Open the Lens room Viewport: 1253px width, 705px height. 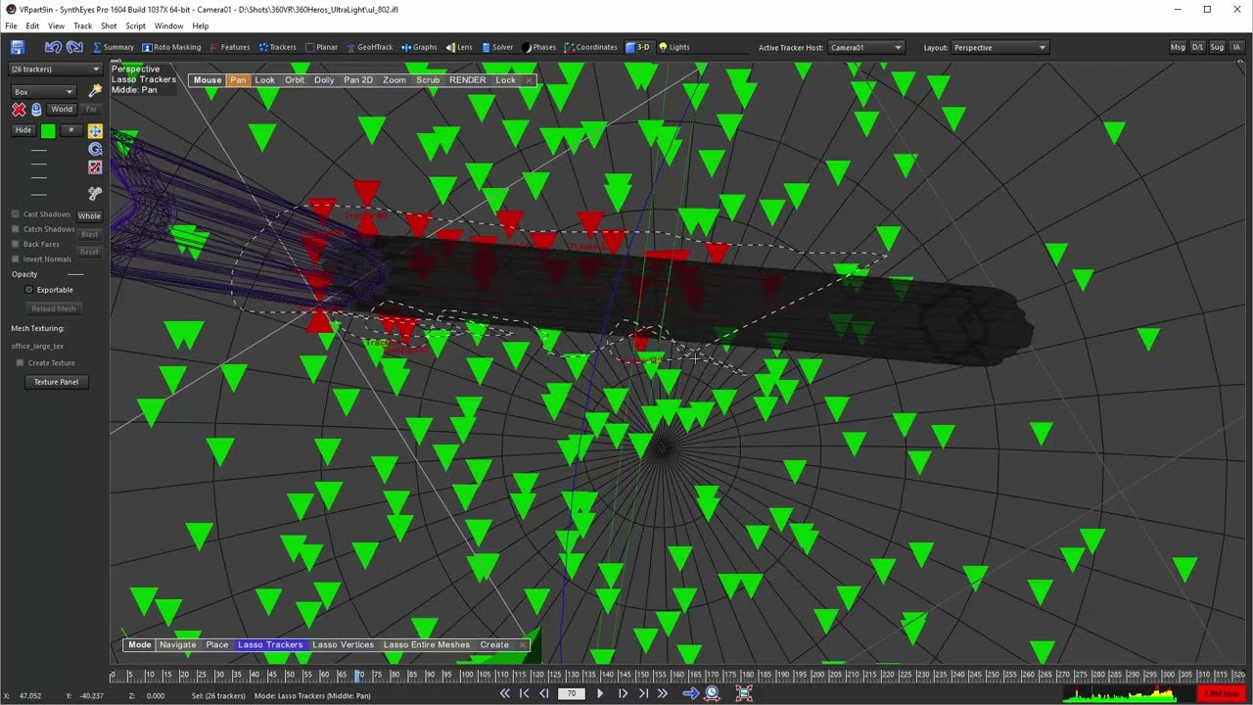click(459, 47)
